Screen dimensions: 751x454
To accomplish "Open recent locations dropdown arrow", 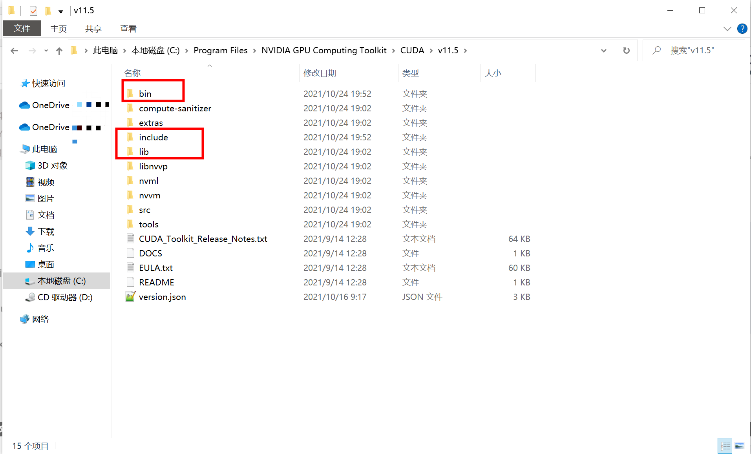I will click(46, 51).
